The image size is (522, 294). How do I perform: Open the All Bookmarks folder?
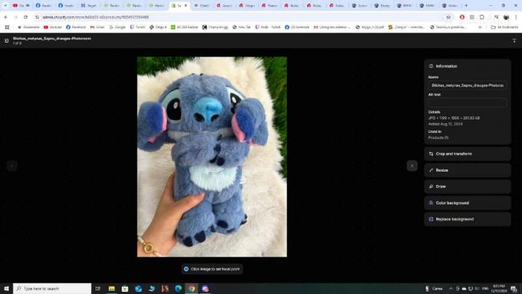click(504, 27)
